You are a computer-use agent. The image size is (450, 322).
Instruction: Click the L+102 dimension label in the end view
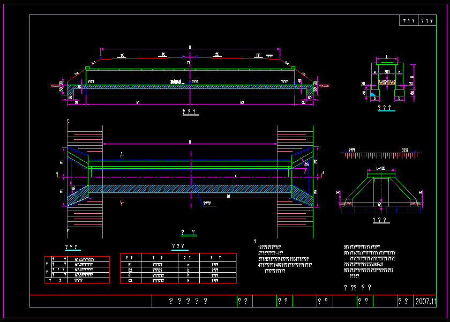pyautogui.click(x=381, y=168)
